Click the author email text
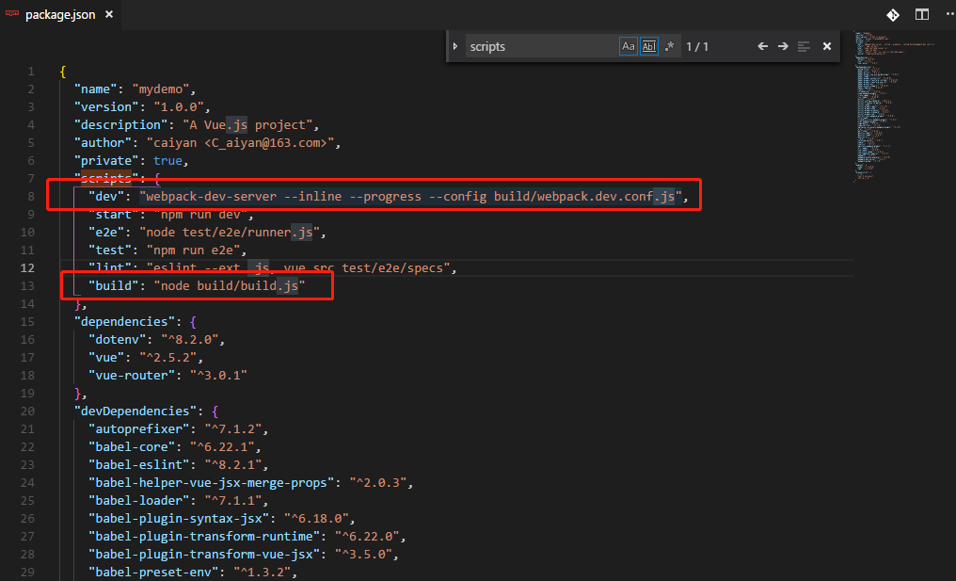 click(269, 143)
